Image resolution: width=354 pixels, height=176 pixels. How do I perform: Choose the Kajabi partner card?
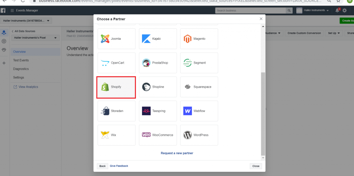tap(158, 39)
